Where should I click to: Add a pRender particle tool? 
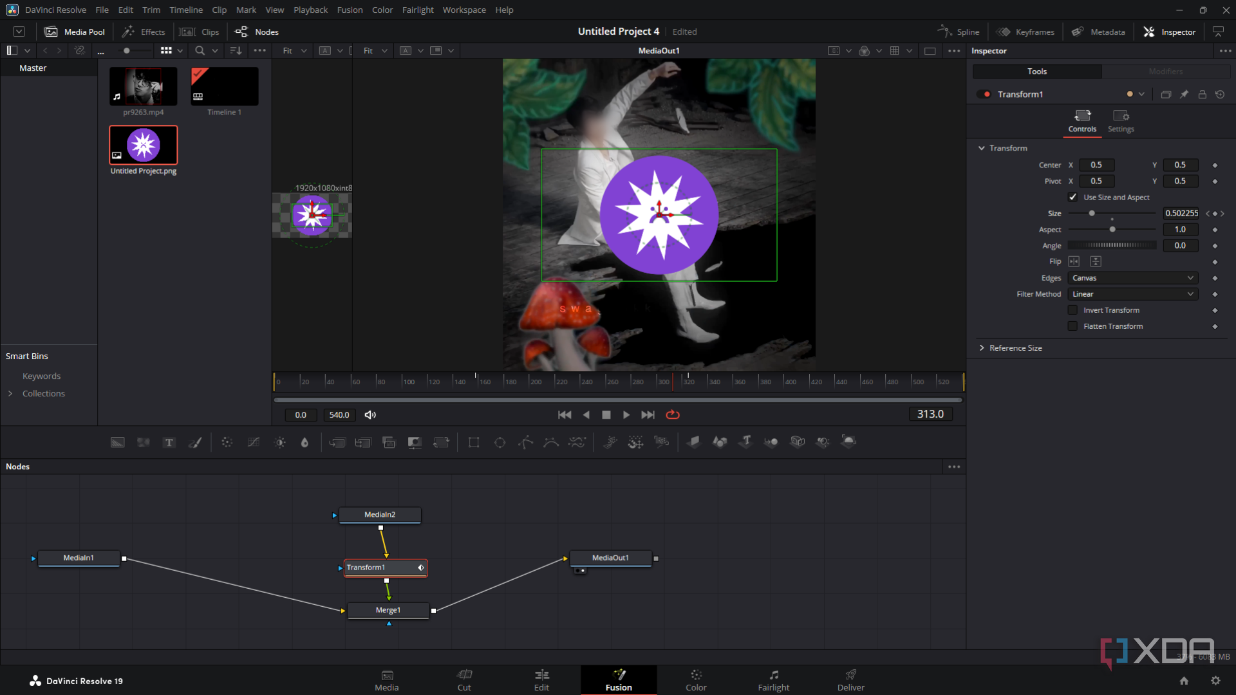click(x=662, y=442)
